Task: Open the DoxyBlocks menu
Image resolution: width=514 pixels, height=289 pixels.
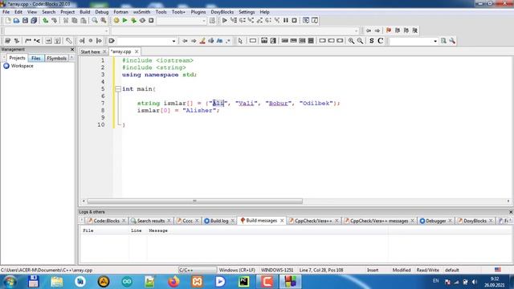Action: (x=222, y=12)
